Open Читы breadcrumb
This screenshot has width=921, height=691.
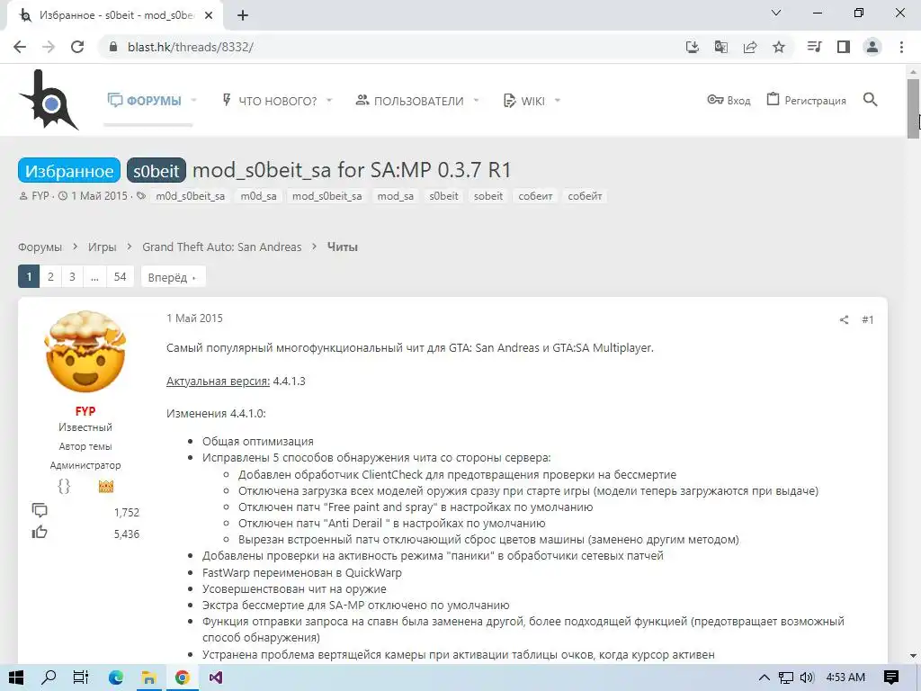point(343,247)
